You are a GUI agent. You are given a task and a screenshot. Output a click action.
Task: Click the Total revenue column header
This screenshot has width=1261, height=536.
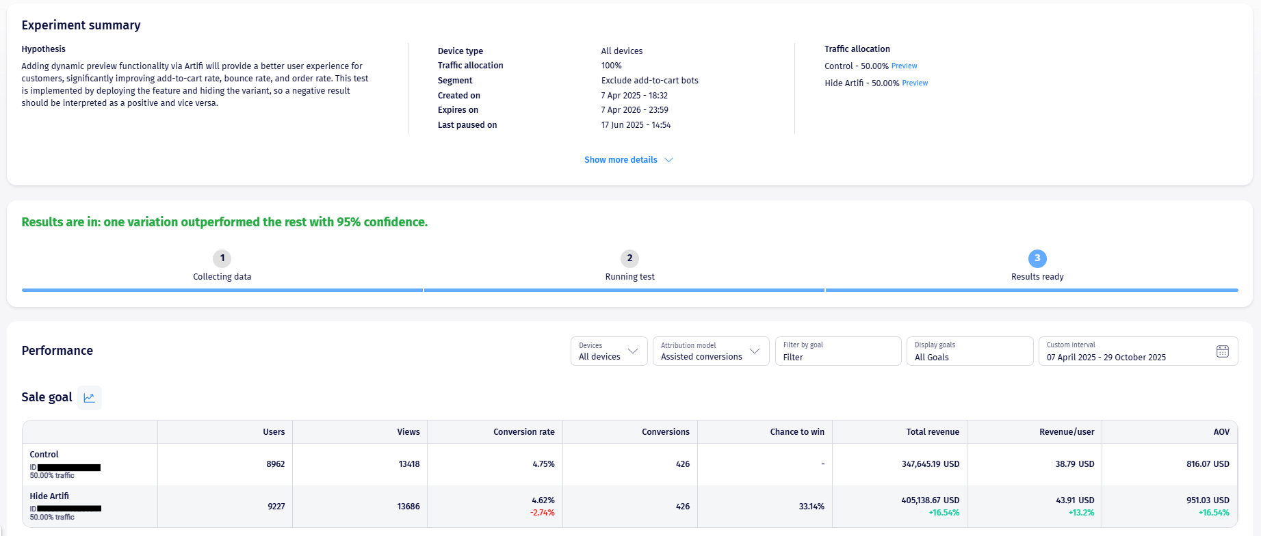pos(932,432)
